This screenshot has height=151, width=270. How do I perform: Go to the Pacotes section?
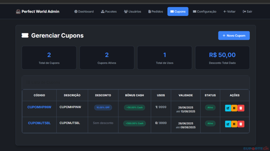tap(109, 12)
